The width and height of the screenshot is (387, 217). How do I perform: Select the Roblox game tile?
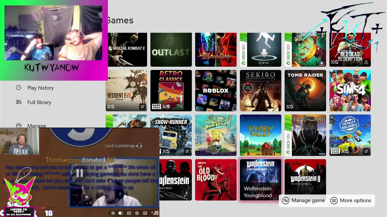[216, 91]
